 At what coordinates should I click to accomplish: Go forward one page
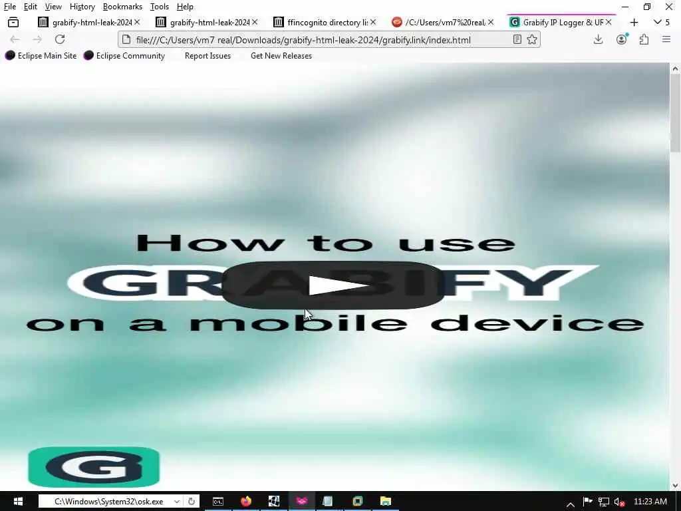[x=37, y=39]
